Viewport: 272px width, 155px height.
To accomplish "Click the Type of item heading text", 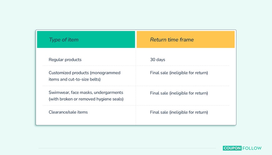I will tap(64, 40).
